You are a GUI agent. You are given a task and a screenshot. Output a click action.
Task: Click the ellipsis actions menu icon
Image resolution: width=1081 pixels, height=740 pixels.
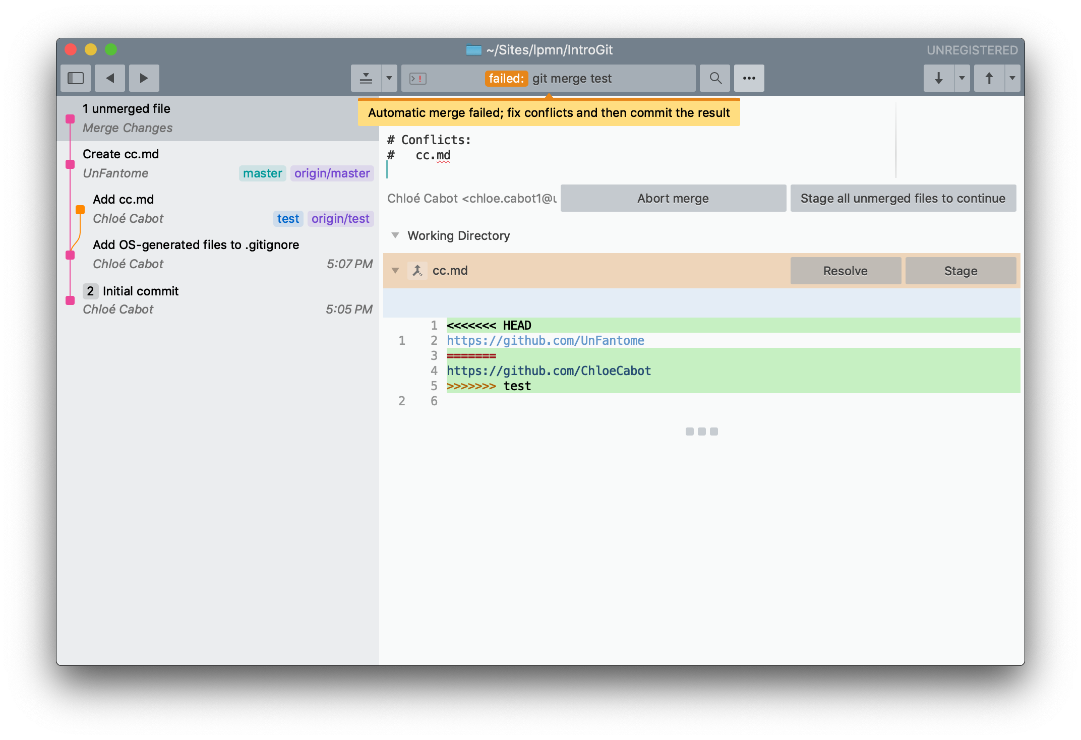[748, 78]
